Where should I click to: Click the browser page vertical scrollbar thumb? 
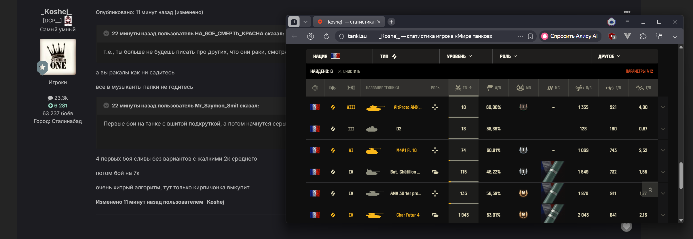(x=681, y=176)
